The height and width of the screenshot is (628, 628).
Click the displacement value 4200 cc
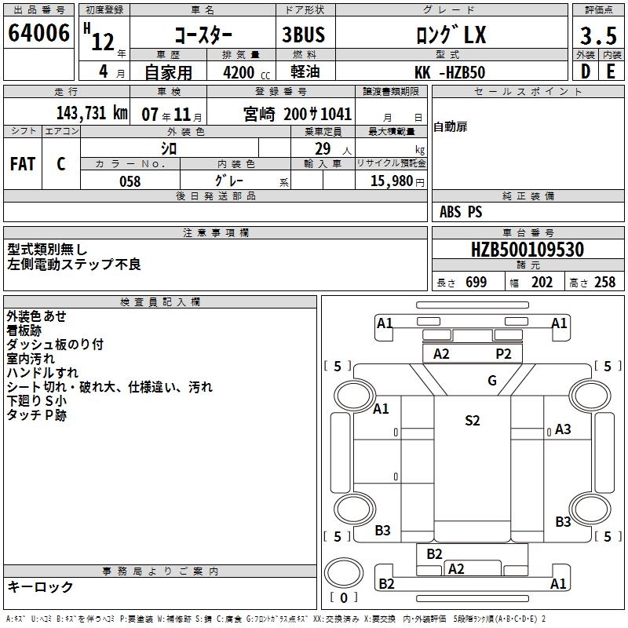tap(246, 72)
